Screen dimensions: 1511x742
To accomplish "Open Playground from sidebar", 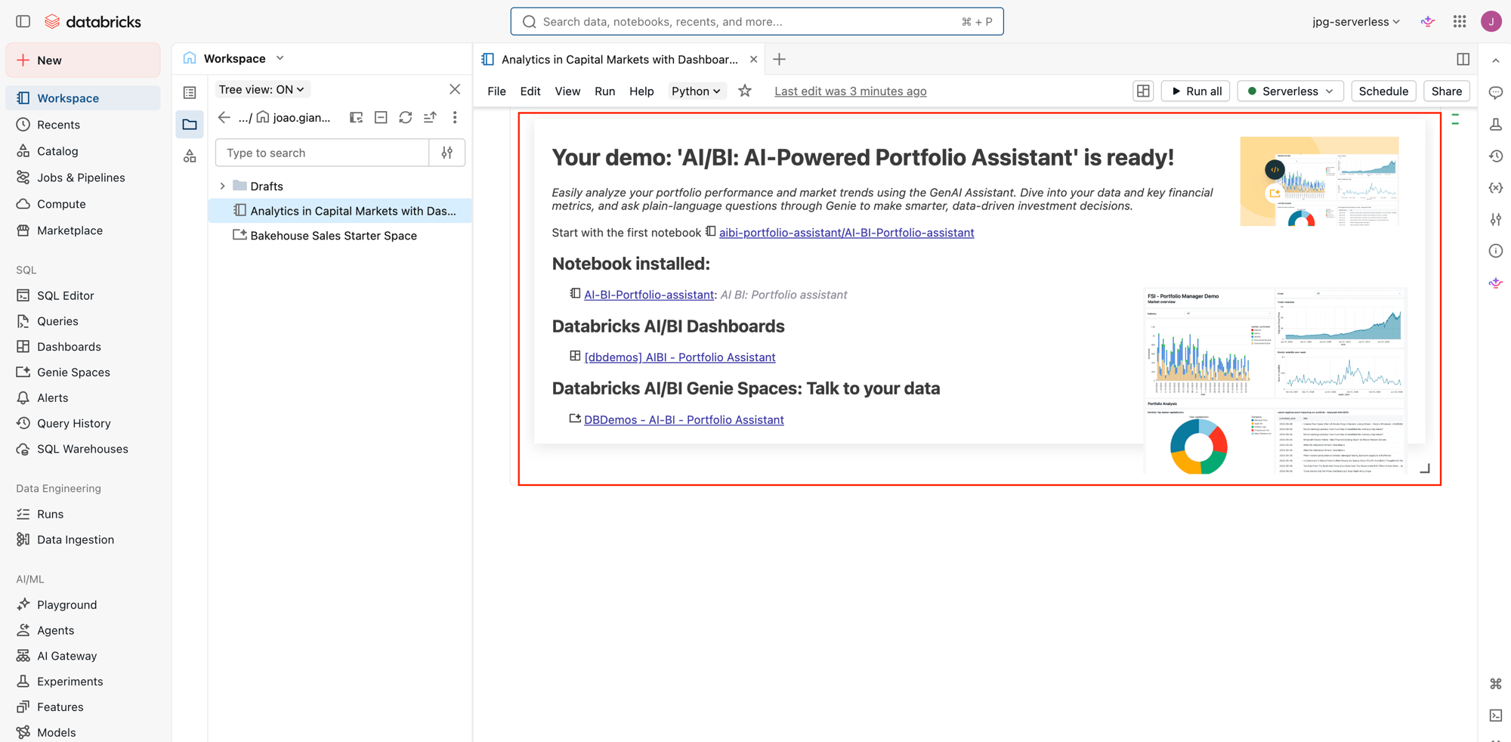I will coord(83,604).
